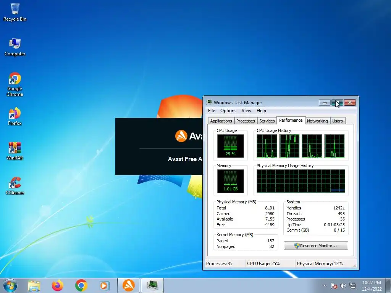
Task: Click the Avast logo in the splash window
Action: 181,136
